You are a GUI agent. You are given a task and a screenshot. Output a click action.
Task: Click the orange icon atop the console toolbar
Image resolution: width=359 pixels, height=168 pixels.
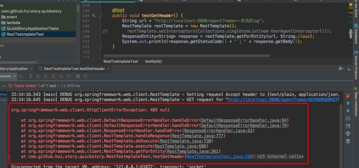[x=348, y=96]
